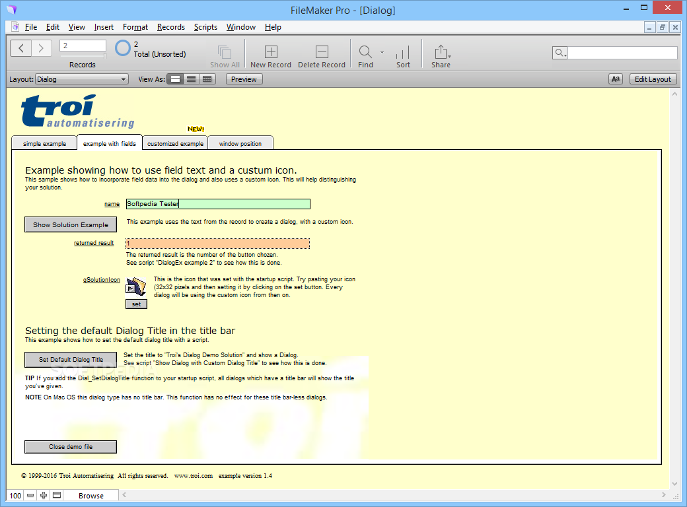Restore the inner Dialog document window
687x507 pixels.
coord(663,27)
